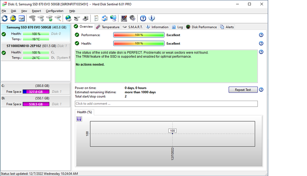Click the 12/7/2022 date label on graph
The image size is (307, 176).
pos(172,154)
